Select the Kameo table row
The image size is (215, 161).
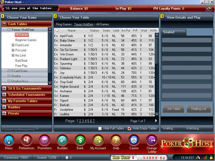pos(104,96)
